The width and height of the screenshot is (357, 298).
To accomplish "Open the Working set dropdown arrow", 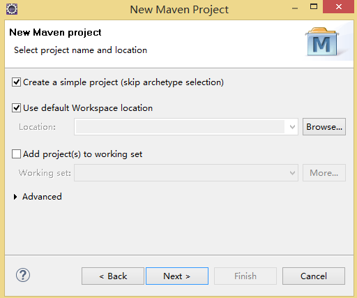I will (292, 173).
